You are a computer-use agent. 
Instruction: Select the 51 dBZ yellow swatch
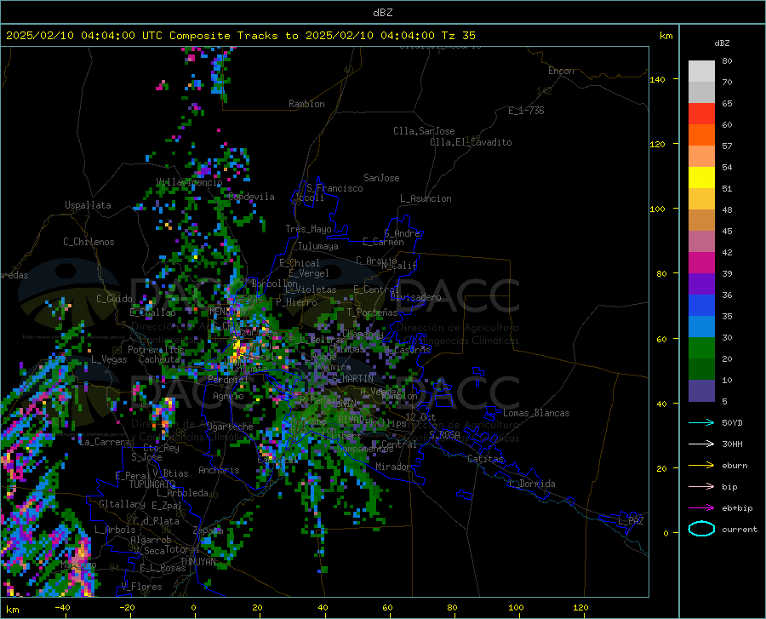click(701, 178)
